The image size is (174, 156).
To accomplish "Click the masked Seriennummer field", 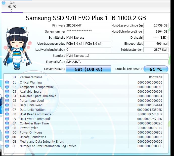I will (89, 32).
